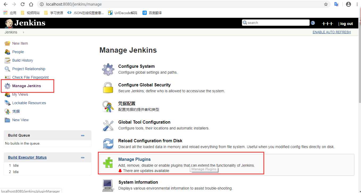The image size is (361, 193).
Task: Click the browser forward arrow
Action: coord(14,4)
